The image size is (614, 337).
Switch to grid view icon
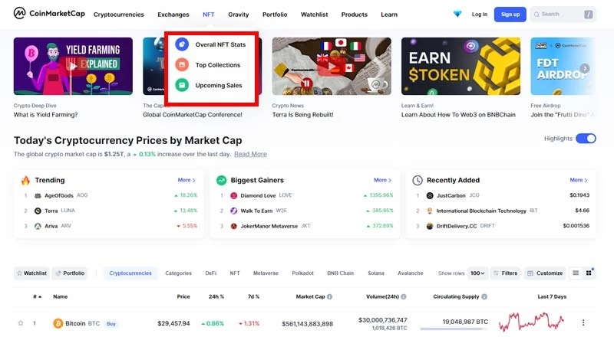coord(589,273)
